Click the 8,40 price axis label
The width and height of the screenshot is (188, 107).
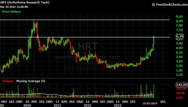pos(179,21)
